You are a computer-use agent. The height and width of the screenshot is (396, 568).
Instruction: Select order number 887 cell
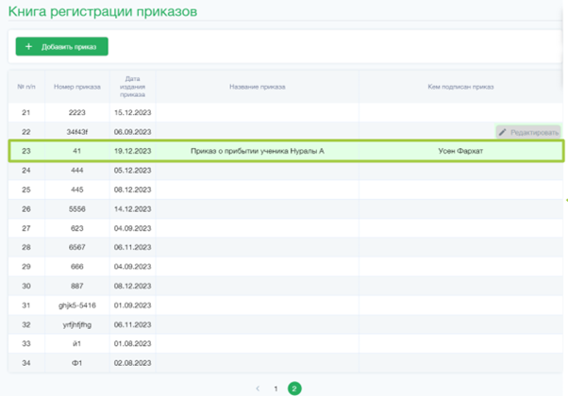[x=76, y=286]
